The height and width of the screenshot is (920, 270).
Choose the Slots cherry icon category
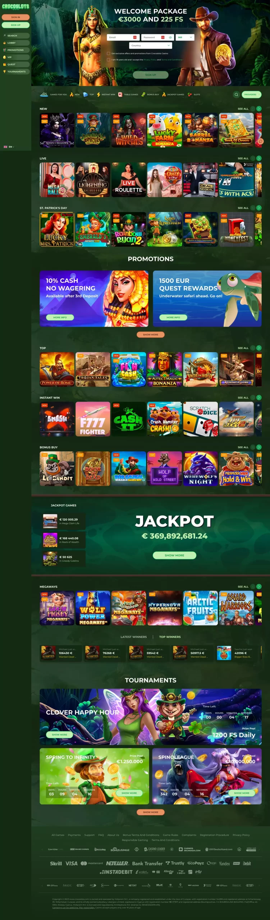tap(190, 95)
